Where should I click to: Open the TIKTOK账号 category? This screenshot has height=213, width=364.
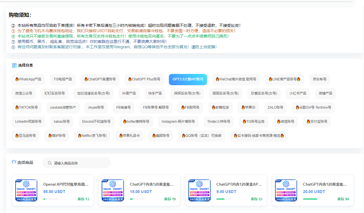tap(27, 108)
